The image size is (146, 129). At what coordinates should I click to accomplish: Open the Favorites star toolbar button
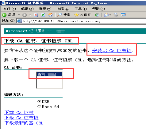pyautogui.click(x=83, y=15)
